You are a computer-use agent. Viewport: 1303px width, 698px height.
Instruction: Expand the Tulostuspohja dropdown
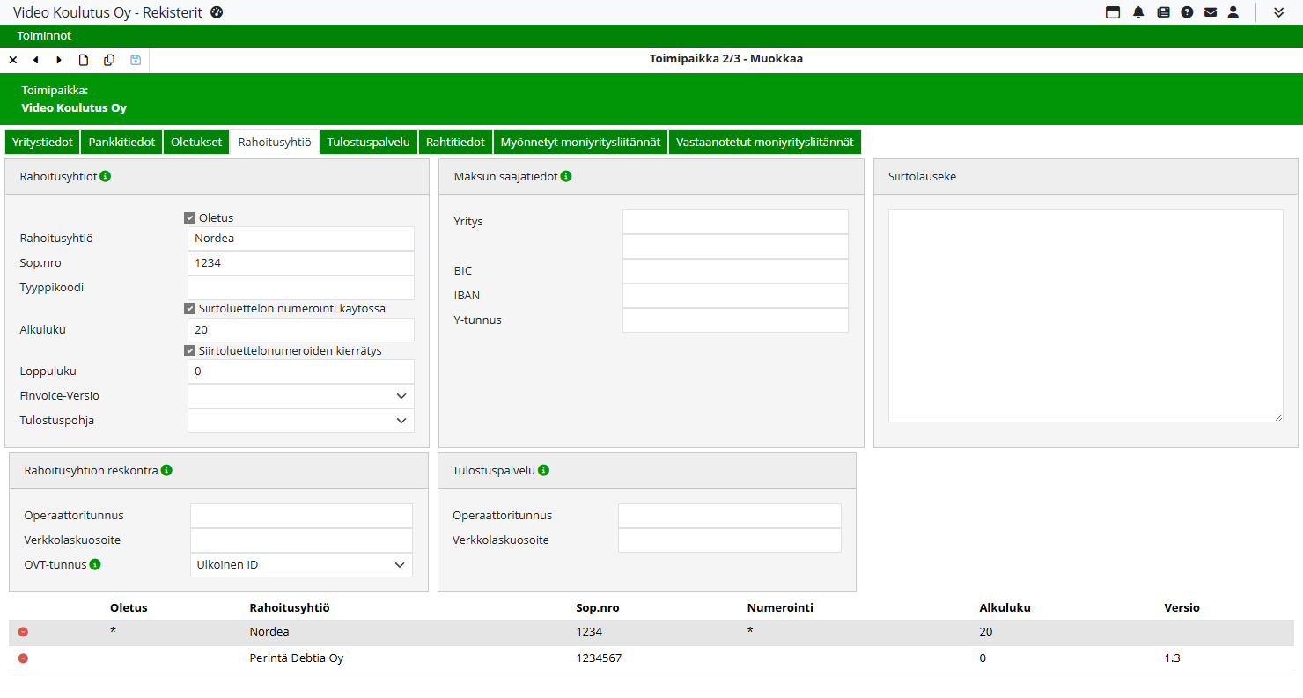300,421
